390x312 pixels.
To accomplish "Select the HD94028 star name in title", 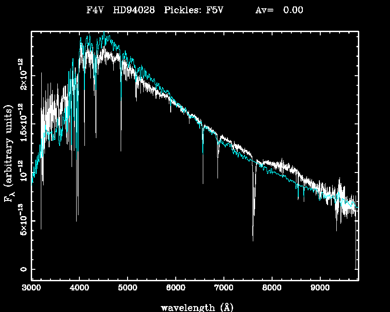I will pyautogui.click(x=135, y=10).
